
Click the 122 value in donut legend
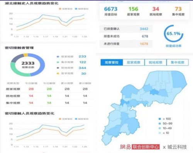click(x=83, y=62)
